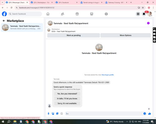Click the Tammala chat header title
The height and width of the screenshot is (124, 156).
(71, 24)
